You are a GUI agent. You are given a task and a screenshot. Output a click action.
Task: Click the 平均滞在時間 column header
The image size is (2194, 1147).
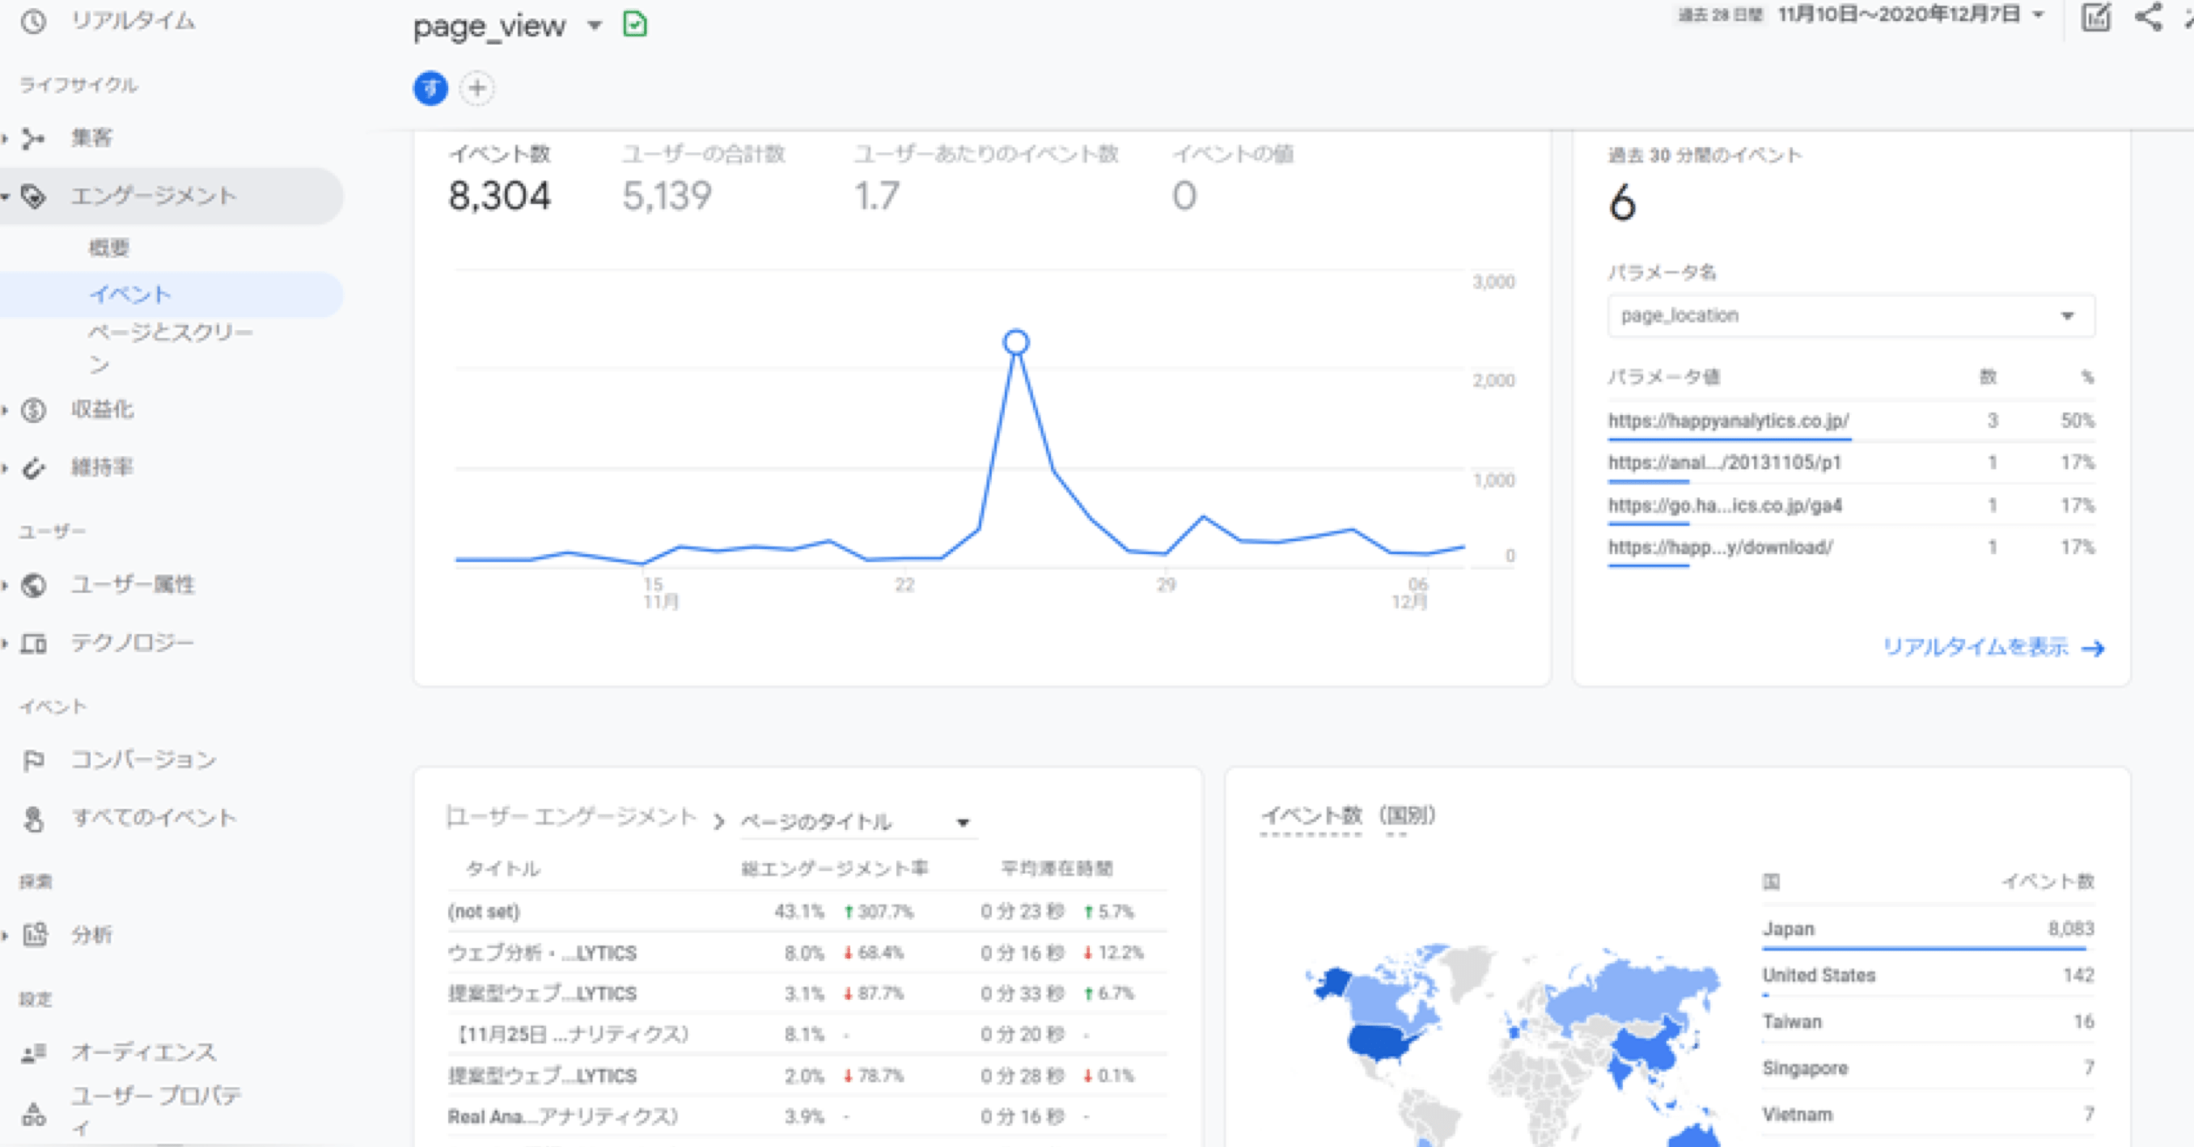pyautogui.click(x=1057, y=869)
